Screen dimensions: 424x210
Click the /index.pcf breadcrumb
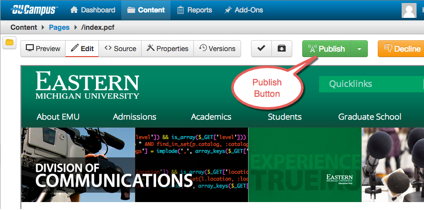coord(97,27)
